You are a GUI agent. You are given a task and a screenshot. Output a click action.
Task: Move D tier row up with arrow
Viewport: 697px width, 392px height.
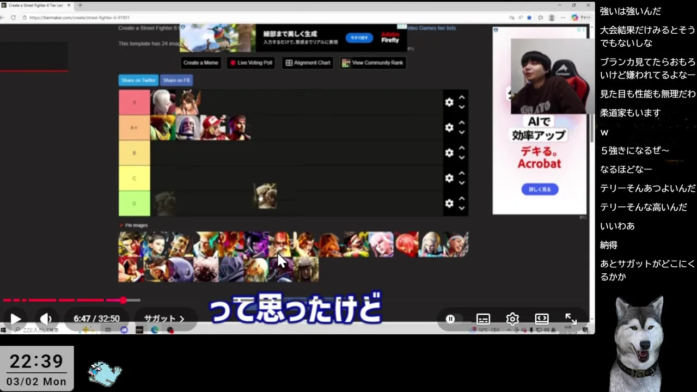coord(462,198)
